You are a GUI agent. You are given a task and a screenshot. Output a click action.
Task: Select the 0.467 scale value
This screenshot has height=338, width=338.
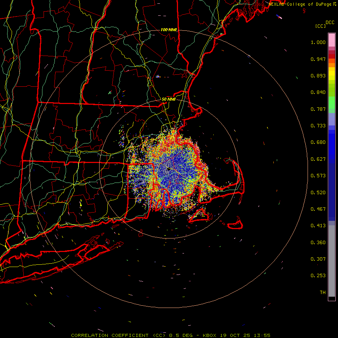[318, 209]
